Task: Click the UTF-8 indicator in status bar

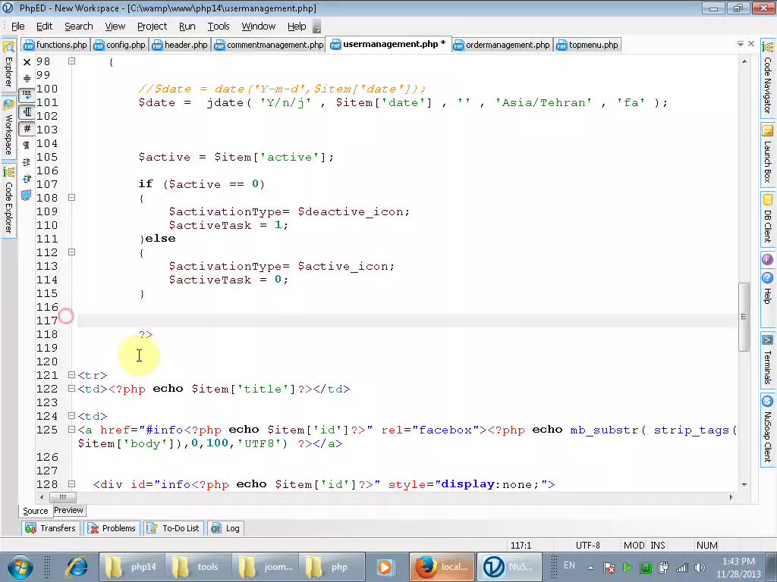Action: (x=588, y=545)
